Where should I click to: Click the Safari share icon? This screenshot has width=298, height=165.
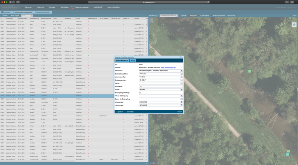point(287,2)
